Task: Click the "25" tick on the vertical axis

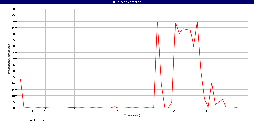Action: coord(13,77)
